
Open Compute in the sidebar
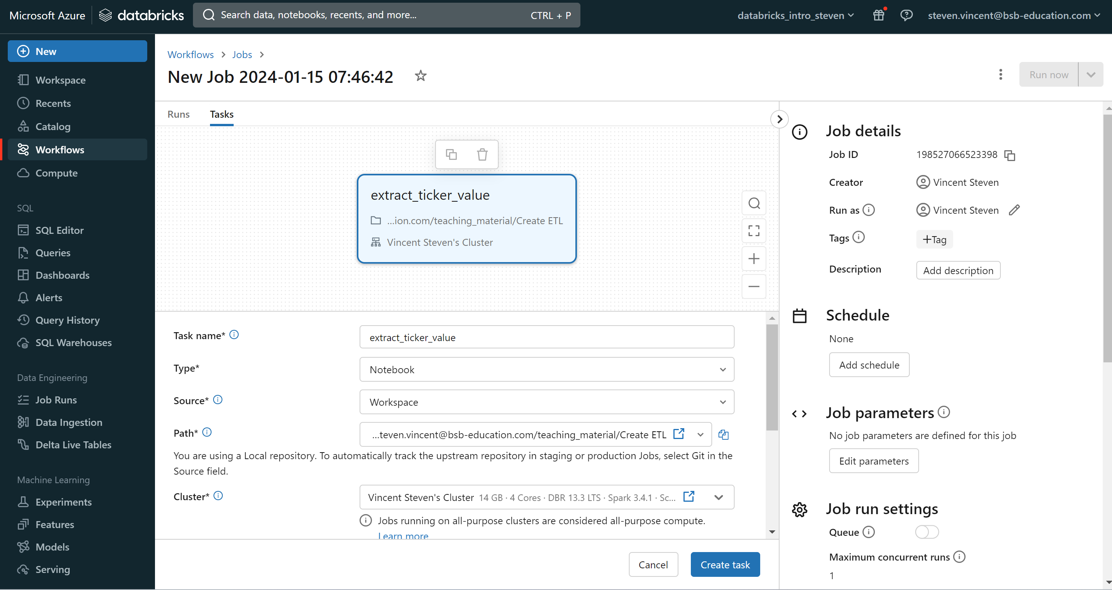(77, 173)
